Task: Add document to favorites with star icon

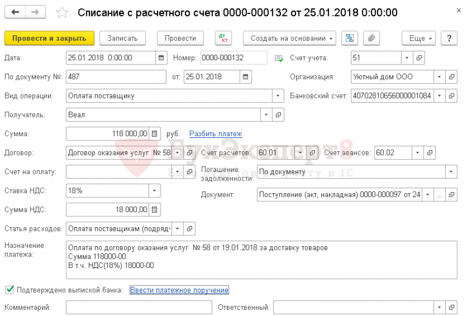Action: [62, 13]
